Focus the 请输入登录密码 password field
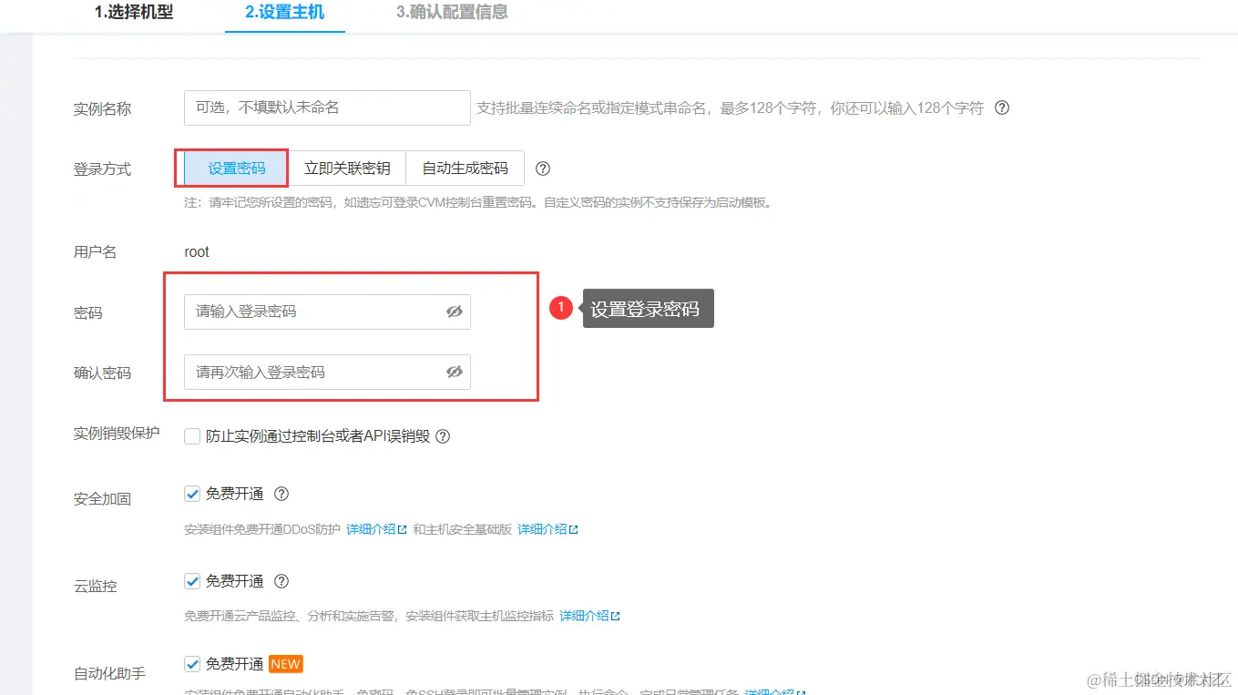 point(327,312)
